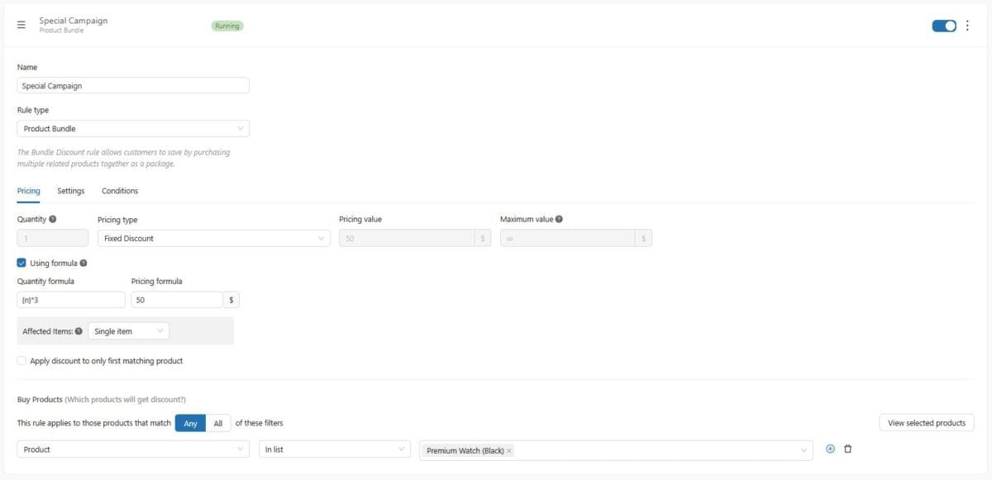Add a new product filter row

pos(830,449)
